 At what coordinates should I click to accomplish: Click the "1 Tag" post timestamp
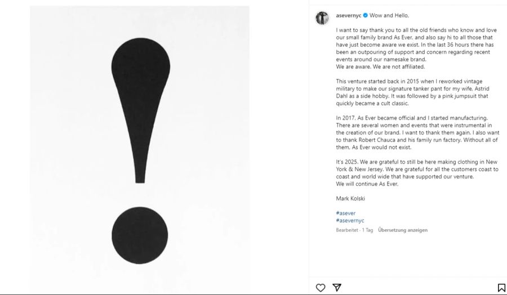368,230
